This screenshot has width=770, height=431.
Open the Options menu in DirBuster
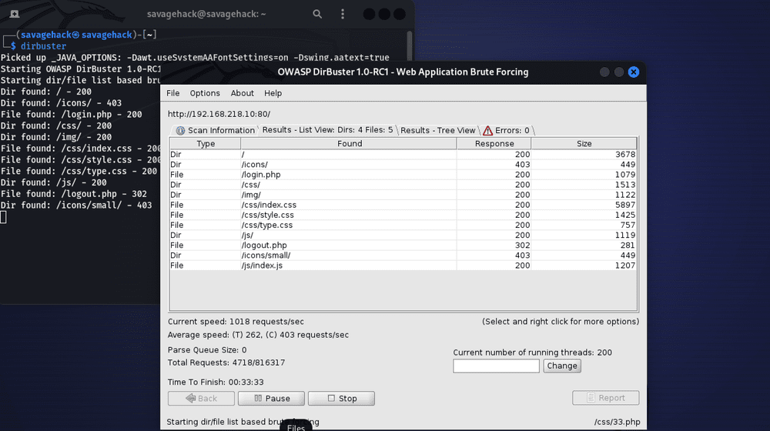205,93
